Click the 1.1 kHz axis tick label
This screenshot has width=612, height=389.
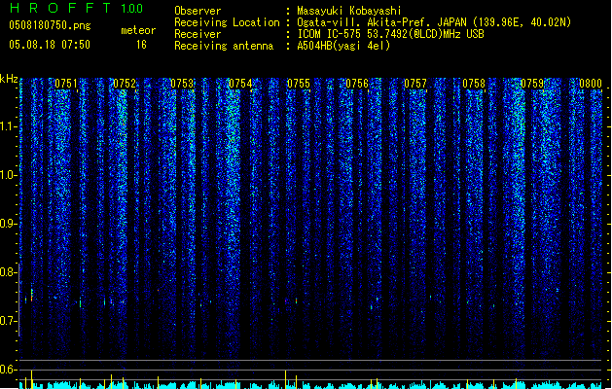8,126
